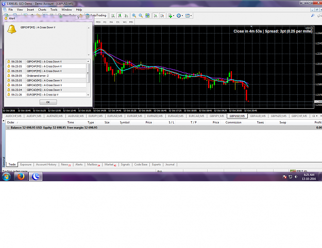
Task: Open indicators dropdown arrow
Action: coord(174,16)
